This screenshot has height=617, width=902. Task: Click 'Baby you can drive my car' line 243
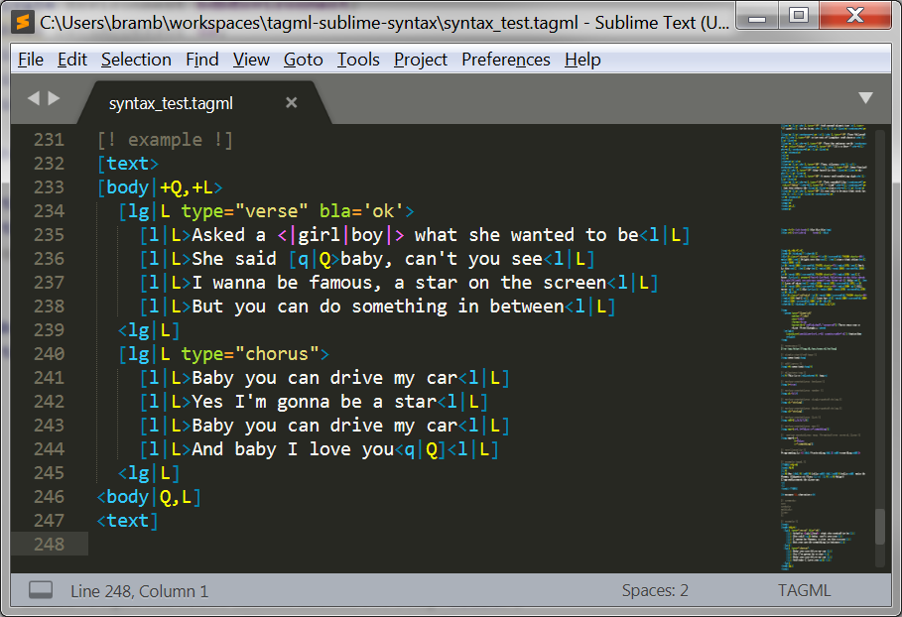click(x=324, y=426)
